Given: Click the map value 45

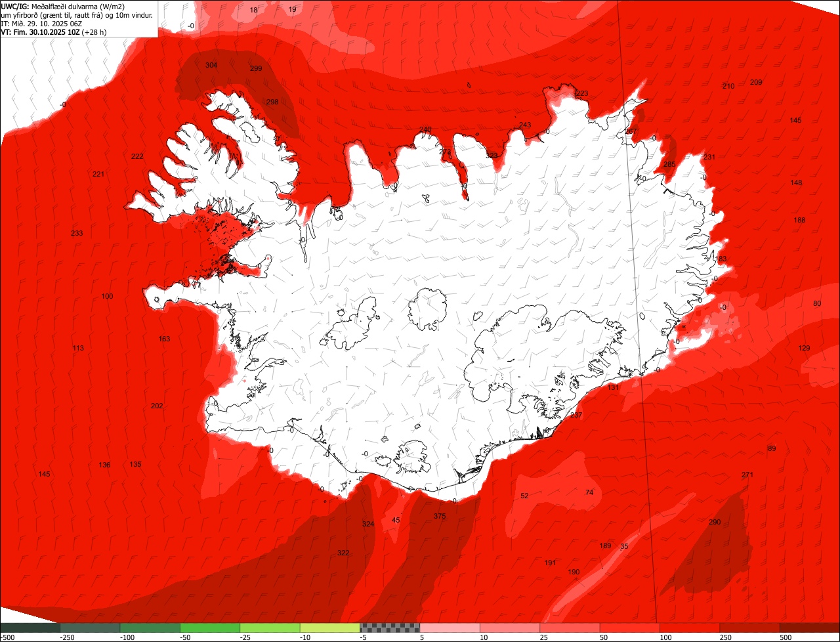Looking at the screenshot, I should coord(396,520).
